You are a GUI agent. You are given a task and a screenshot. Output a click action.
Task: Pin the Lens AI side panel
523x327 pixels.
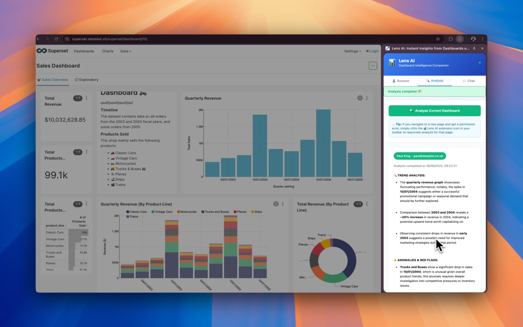coord(474,48)
